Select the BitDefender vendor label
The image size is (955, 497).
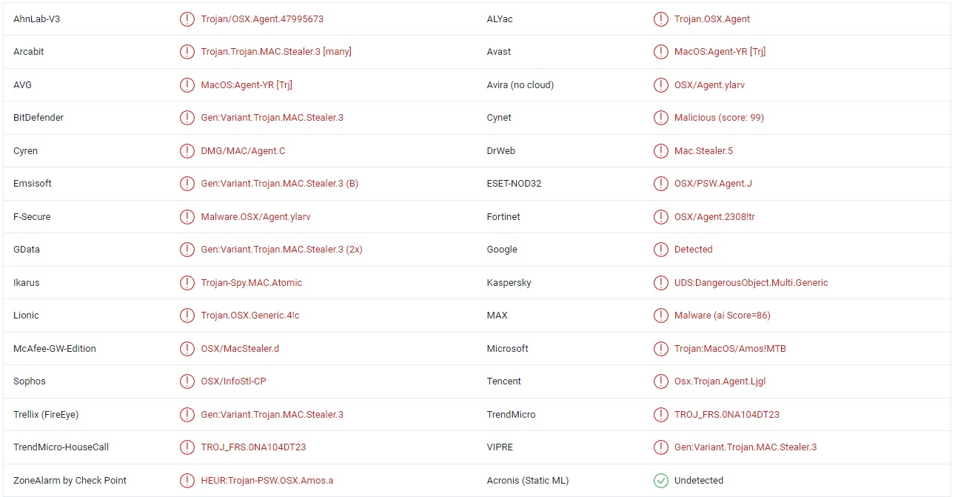38,118
